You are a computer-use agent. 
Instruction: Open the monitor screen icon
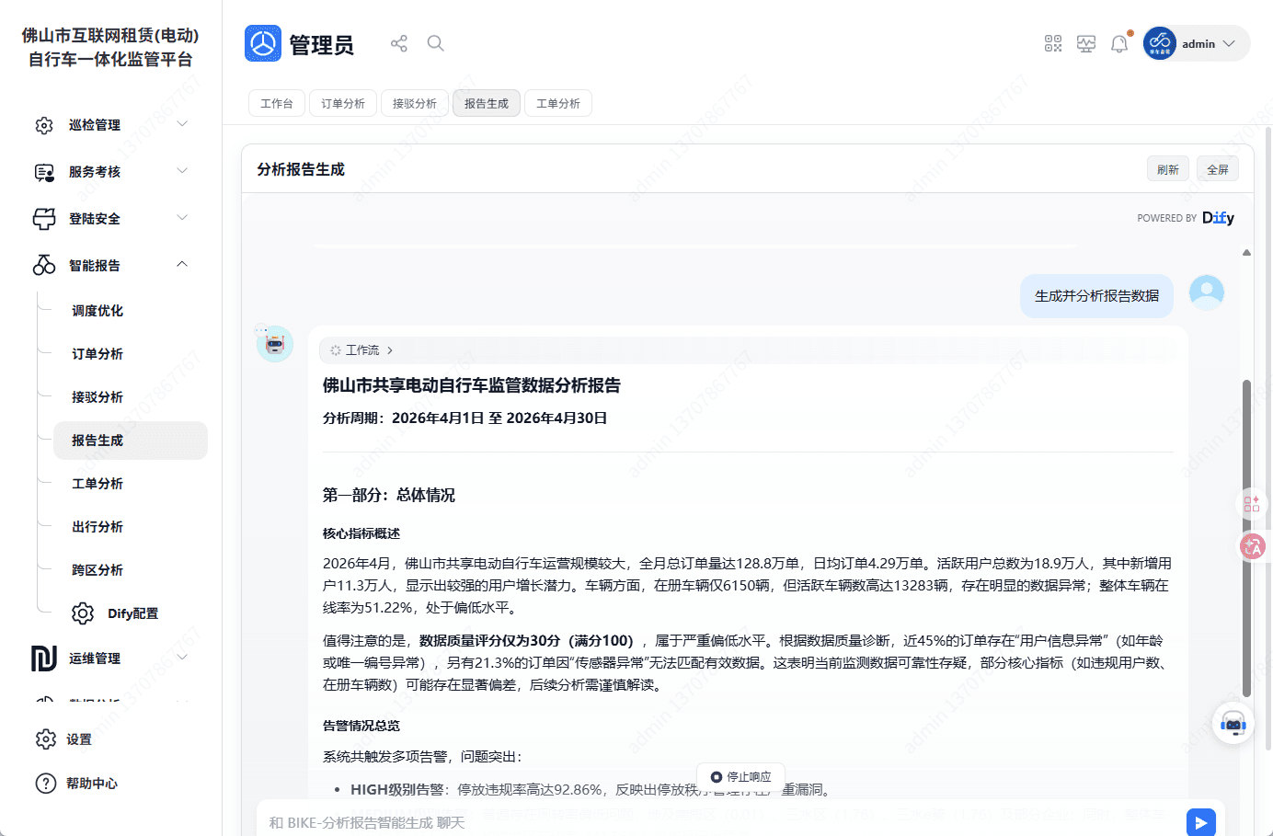click(x=1086, y=43)
